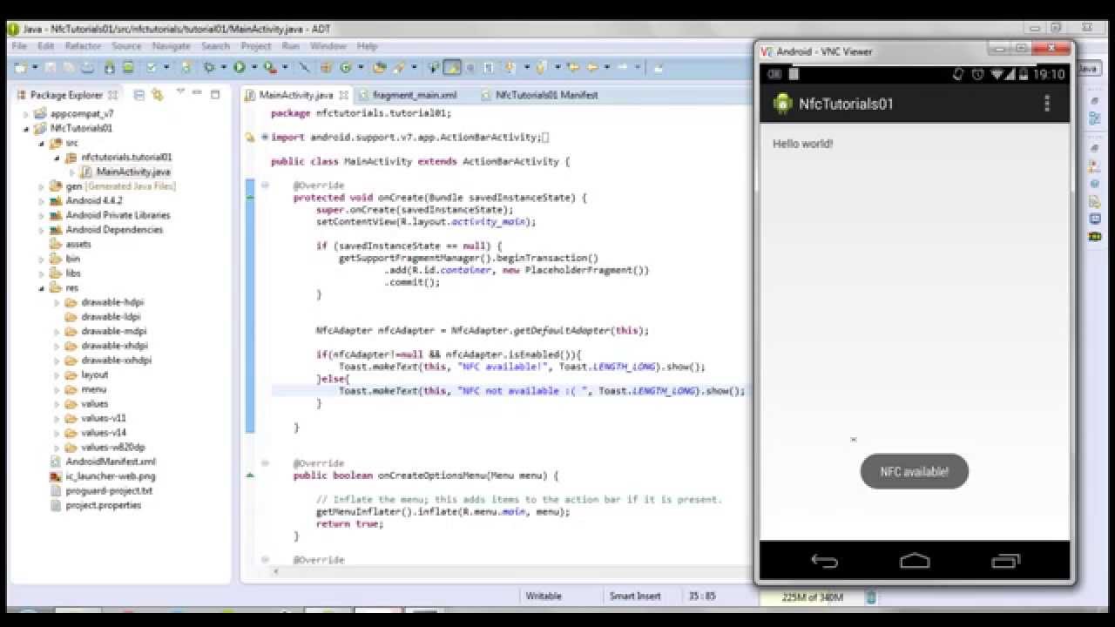Click the Run (green play) toolbar icon
This screenshot has height=627, width=1115.
239,67
